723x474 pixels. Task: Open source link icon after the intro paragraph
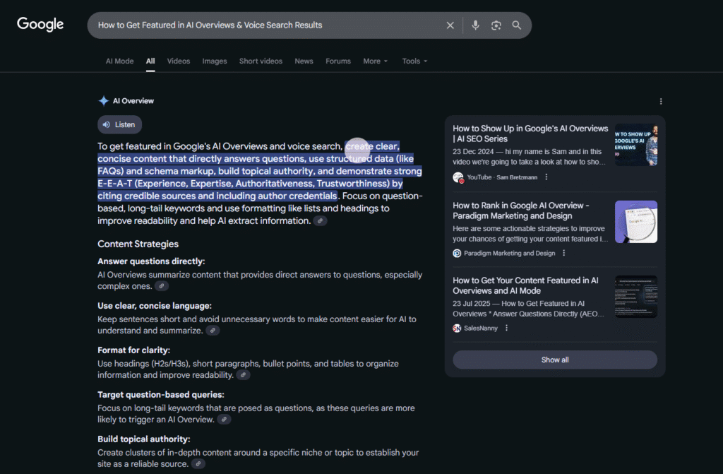(320, 221)
